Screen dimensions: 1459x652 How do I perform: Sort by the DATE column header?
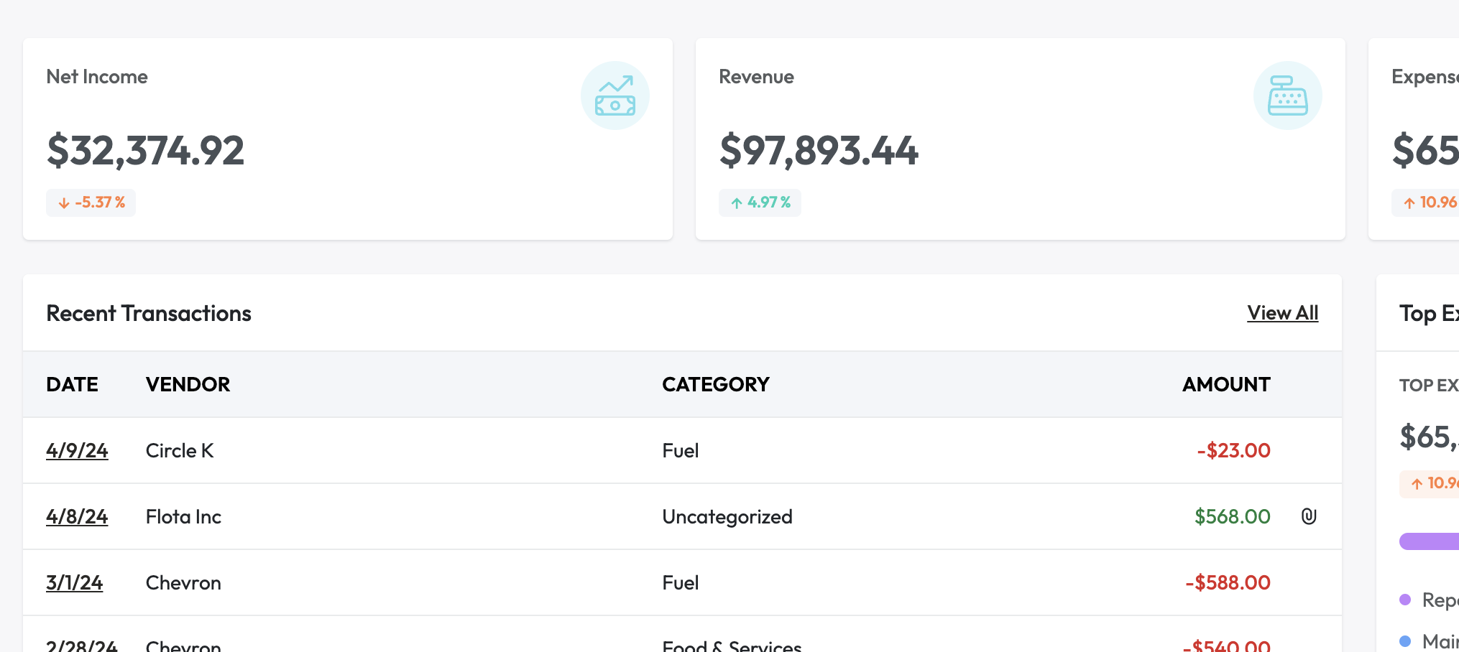73,384
